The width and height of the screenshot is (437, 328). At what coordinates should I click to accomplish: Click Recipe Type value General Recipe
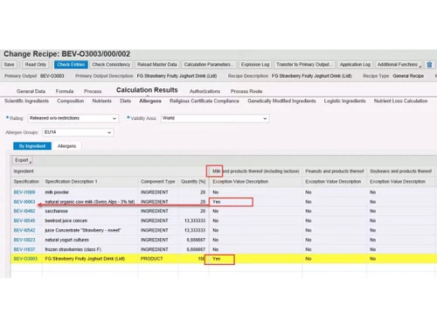(408, 76)
